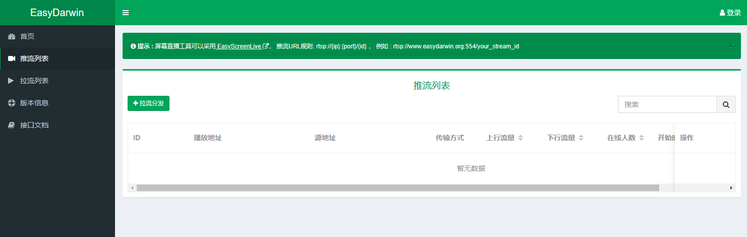The width and height of the screenshot is (747, 237).
Task: Click the EasyDarwin logo title
Action: point(57,13)
